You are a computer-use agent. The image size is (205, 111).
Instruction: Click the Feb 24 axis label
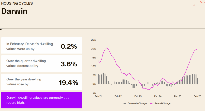[158, 96]
